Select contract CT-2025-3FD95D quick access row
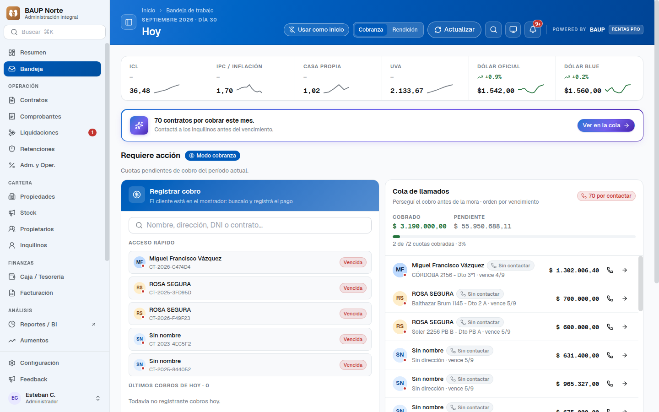 250,288
